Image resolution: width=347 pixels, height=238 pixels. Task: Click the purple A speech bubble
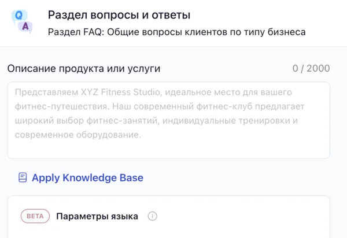(x=25, y=26)
